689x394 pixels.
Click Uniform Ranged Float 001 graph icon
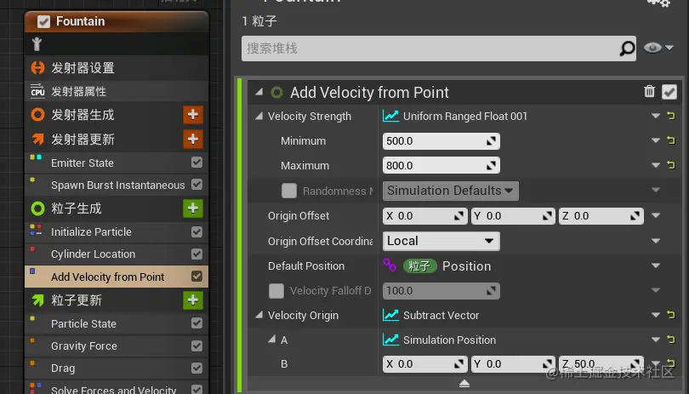[390, 116]
